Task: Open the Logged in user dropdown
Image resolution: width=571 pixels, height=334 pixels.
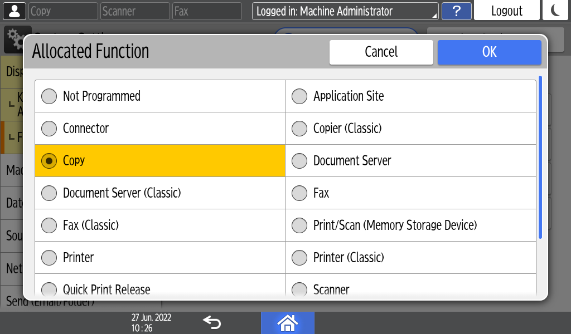Action: [345, 11]
